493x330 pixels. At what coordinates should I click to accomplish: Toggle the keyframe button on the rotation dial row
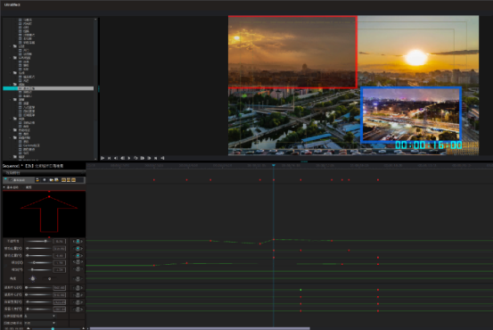pos(78,279)
